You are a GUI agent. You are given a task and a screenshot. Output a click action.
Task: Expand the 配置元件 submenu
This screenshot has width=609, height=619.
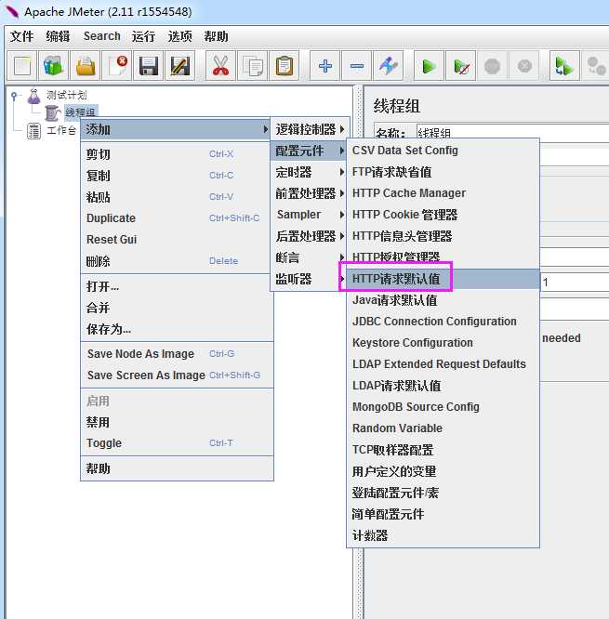[x=309, y=151]
